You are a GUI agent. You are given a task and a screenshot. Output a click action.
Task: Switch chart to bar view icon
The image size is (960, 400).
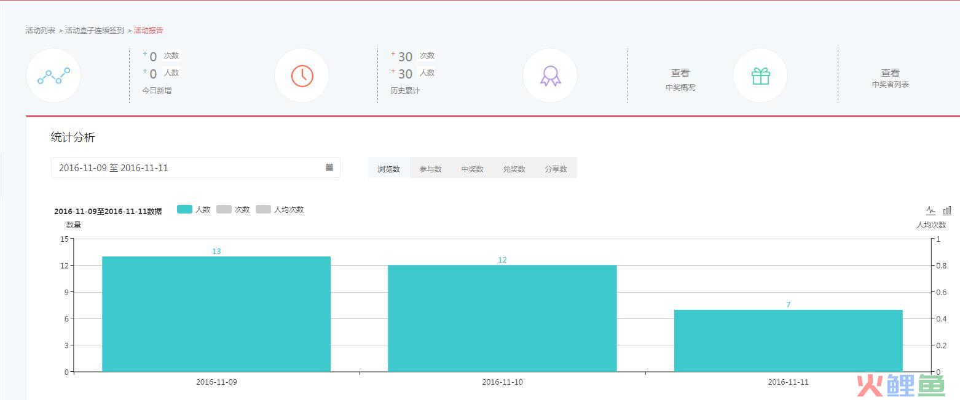point(946,210)
